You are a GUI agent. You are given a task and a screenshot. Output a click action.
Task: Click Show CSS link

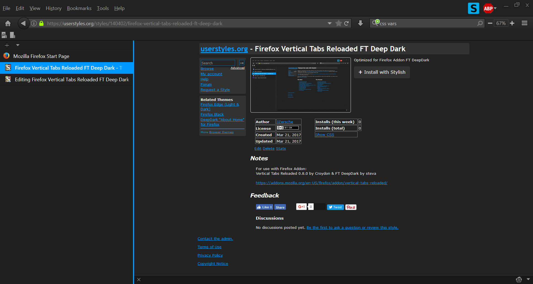click(325, 135)
